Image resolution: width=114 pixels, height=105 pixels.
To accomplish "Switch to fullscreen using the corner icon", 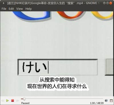I will [111, 100].
